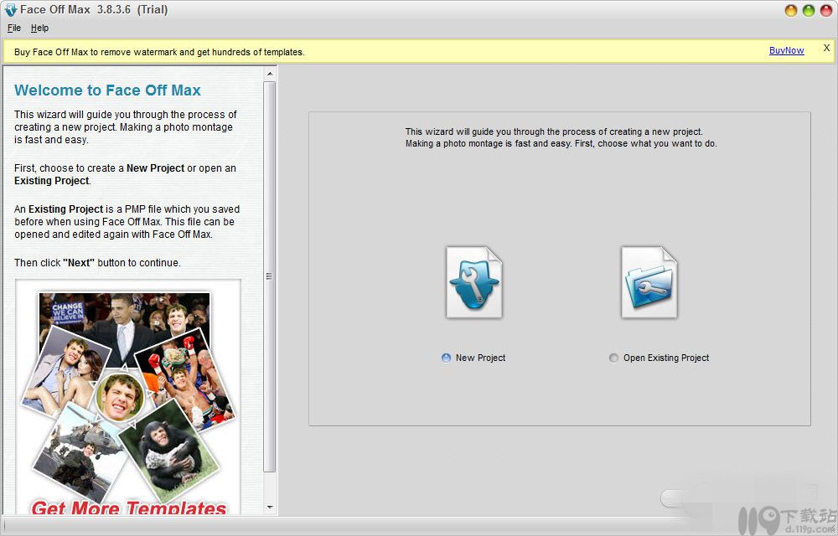Viewport: 838px width, 536px height.
Task: Click the panel splitter grip handle
Action: [269, 276]
